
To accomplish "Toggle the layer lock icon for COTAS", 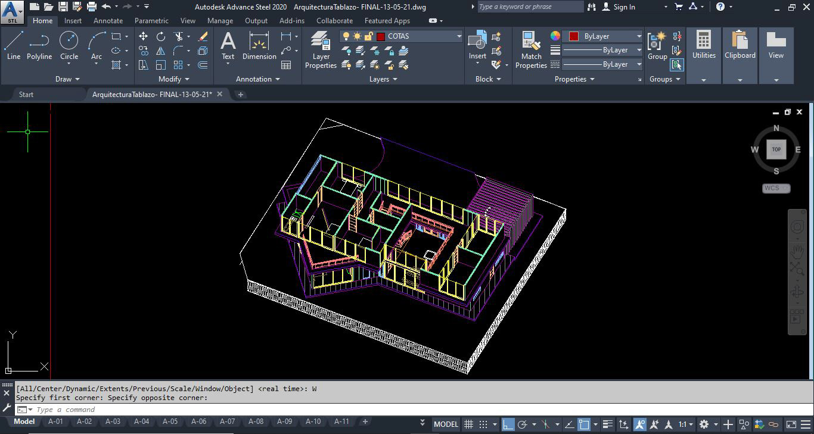I will (368, 36).
